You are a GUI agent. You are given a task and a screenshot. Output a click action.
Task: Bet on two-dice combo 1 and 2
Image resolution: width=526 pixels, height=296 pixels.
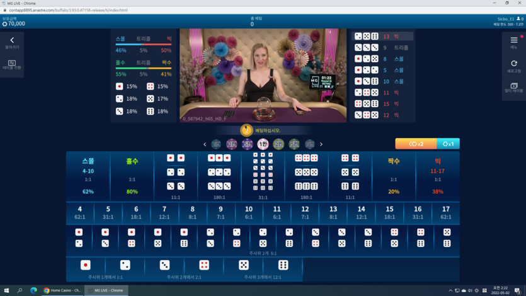pyautogui.click(x=79, y=237)
